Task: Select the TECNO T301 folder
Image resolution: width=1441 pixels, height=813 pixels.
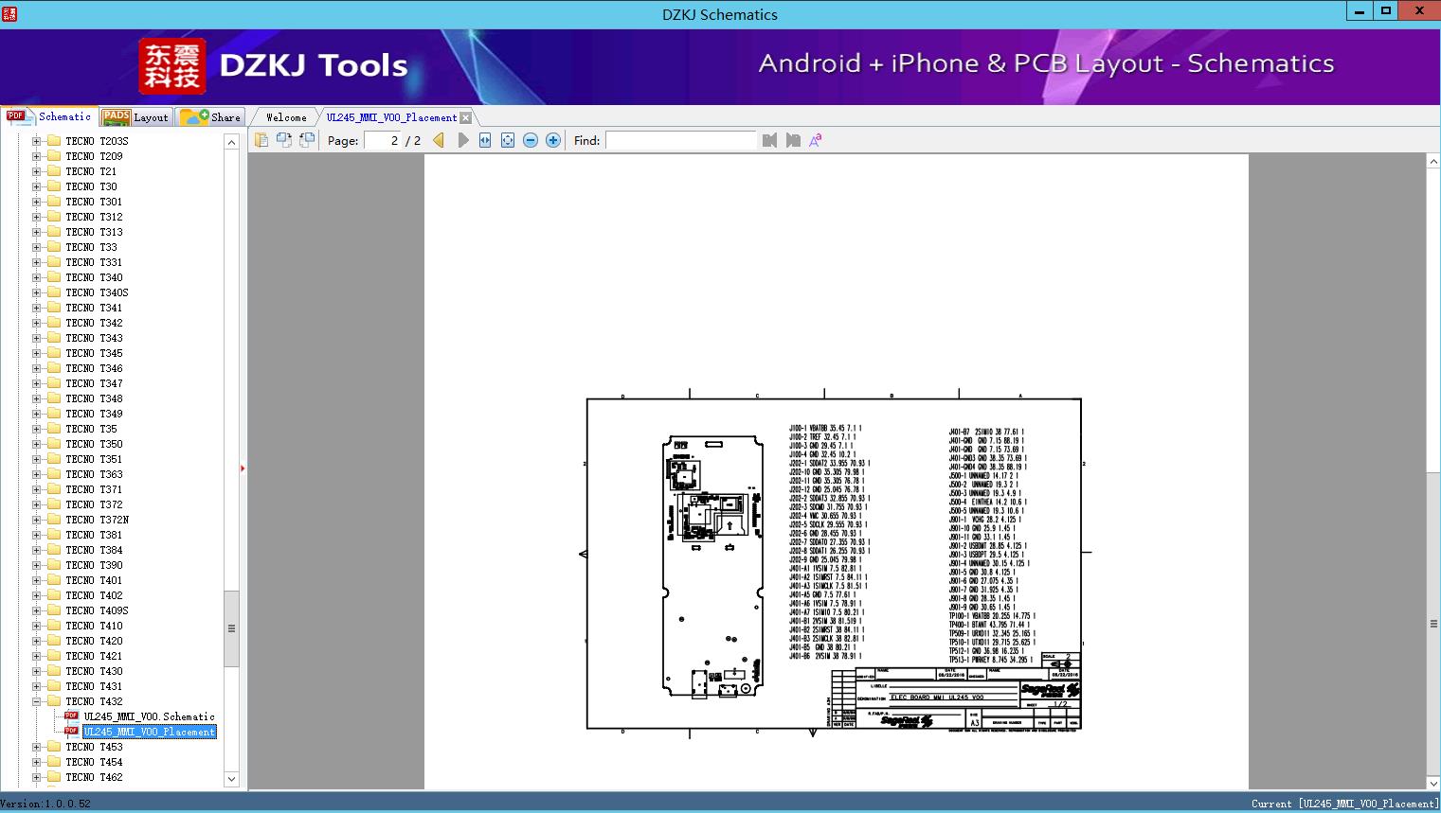Action: click(x=94, y=202)
